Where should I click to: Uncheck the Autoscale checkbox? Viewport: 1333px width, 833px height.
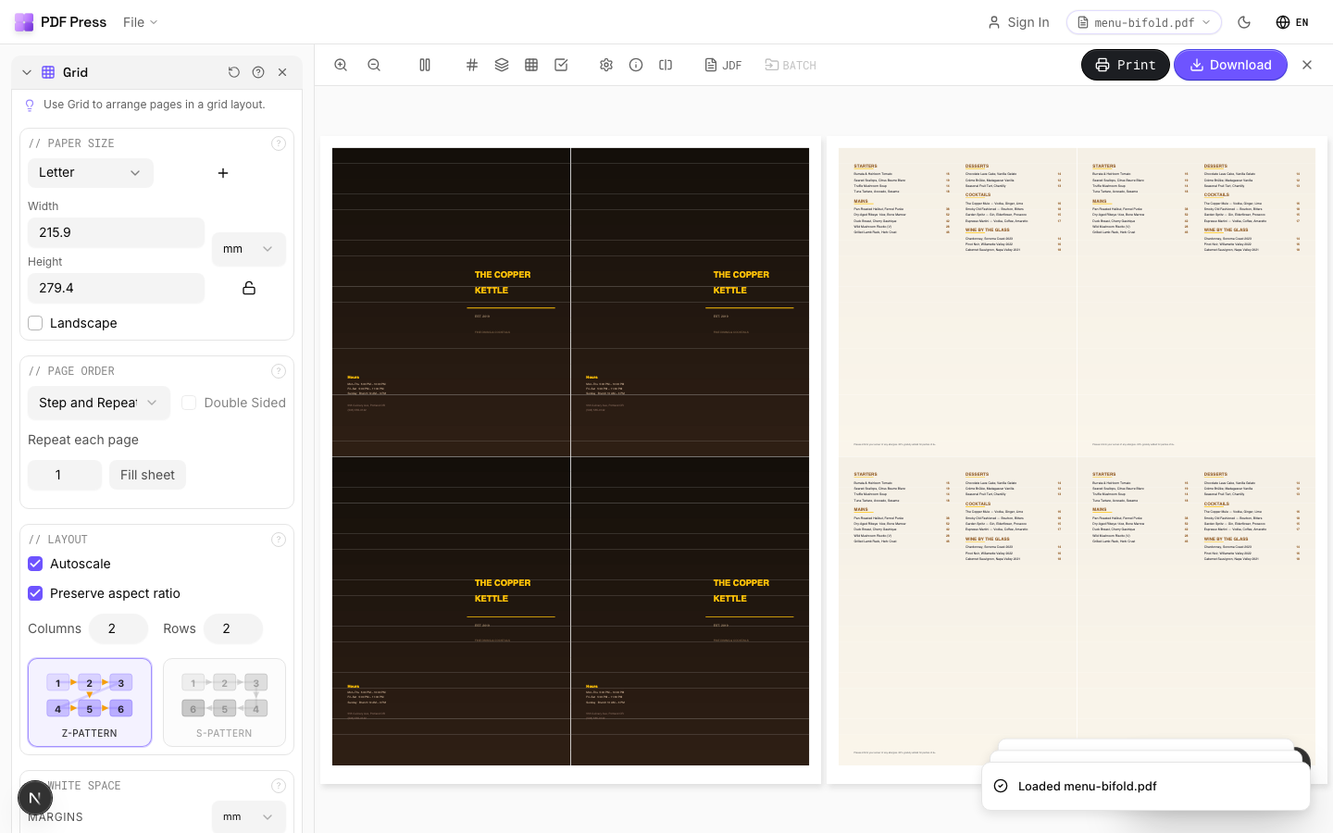(x=35, y=564)
